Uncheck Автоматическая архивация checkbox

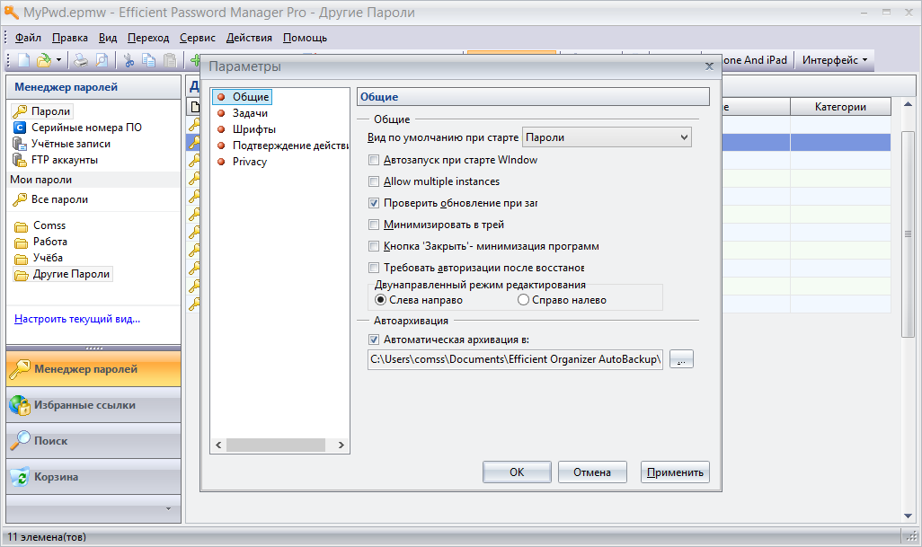pyautogui.click(x=374, y=340)
